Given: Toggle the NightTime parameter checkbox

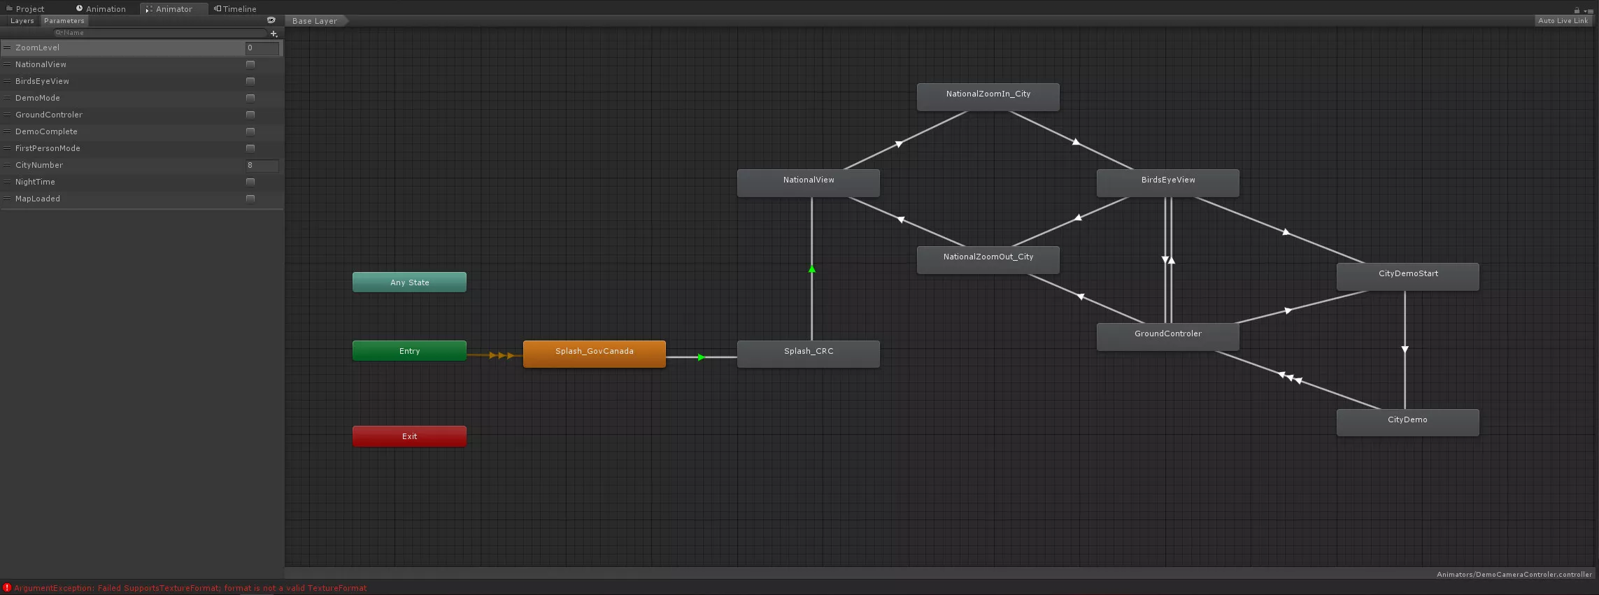Looking at the screenshot, I should point(250,182).
